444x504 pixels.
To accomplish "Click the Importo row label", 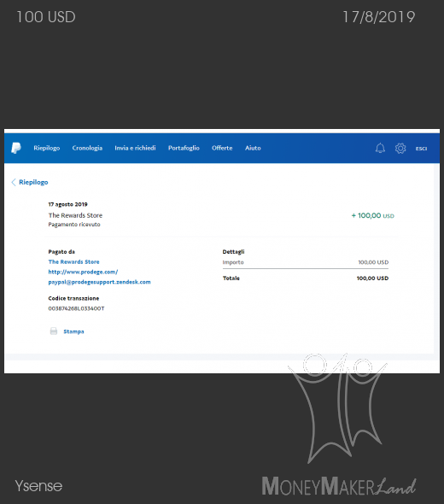I will [233, 262].
